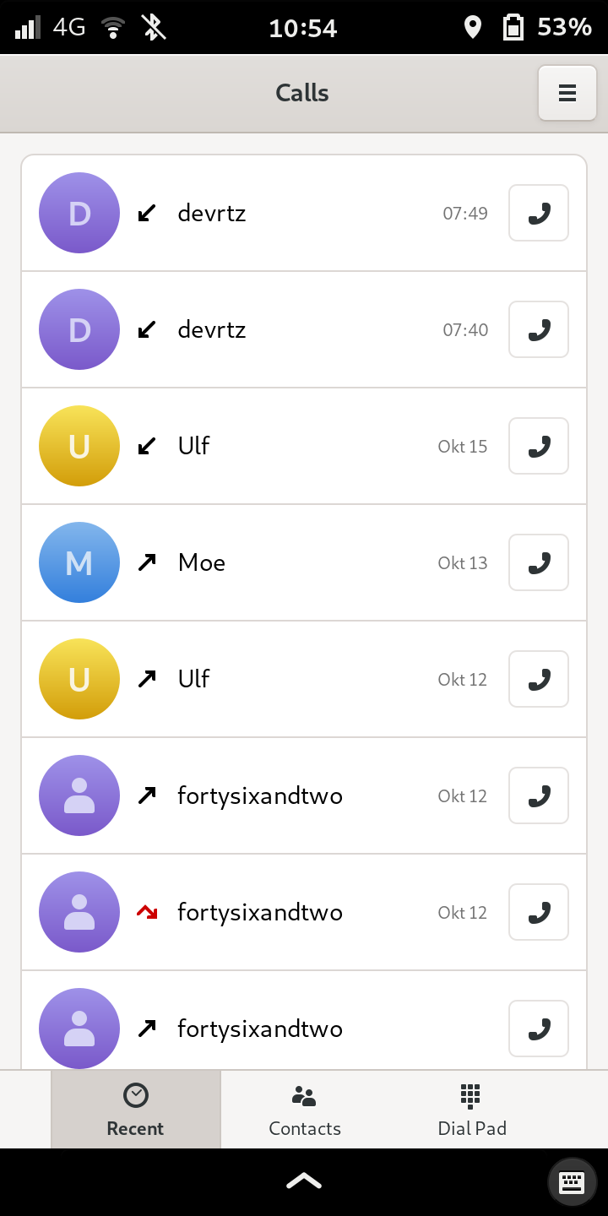Select the Moe call entry name
This screenshot has width=608, height=1216.
click(x=202, y=562)
